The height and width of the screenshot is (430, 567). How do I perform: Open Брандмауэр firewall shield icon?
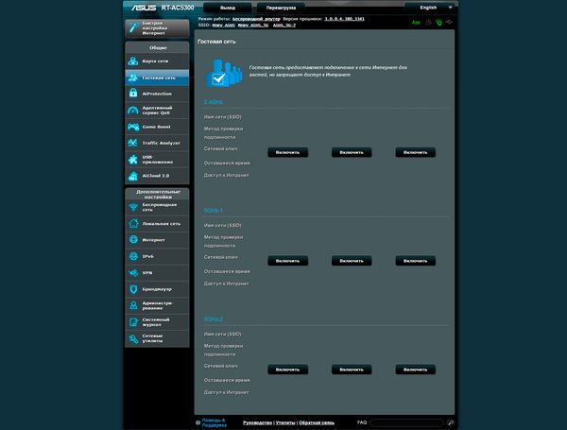[133, 289]
